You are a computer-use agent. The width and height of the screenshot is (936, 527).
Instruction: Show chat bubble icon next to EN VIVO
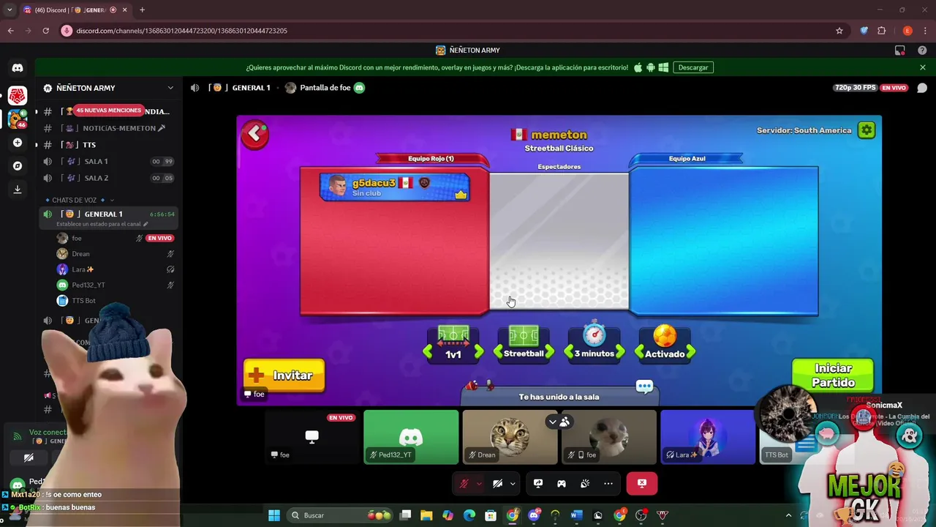(x=922, y=88)
